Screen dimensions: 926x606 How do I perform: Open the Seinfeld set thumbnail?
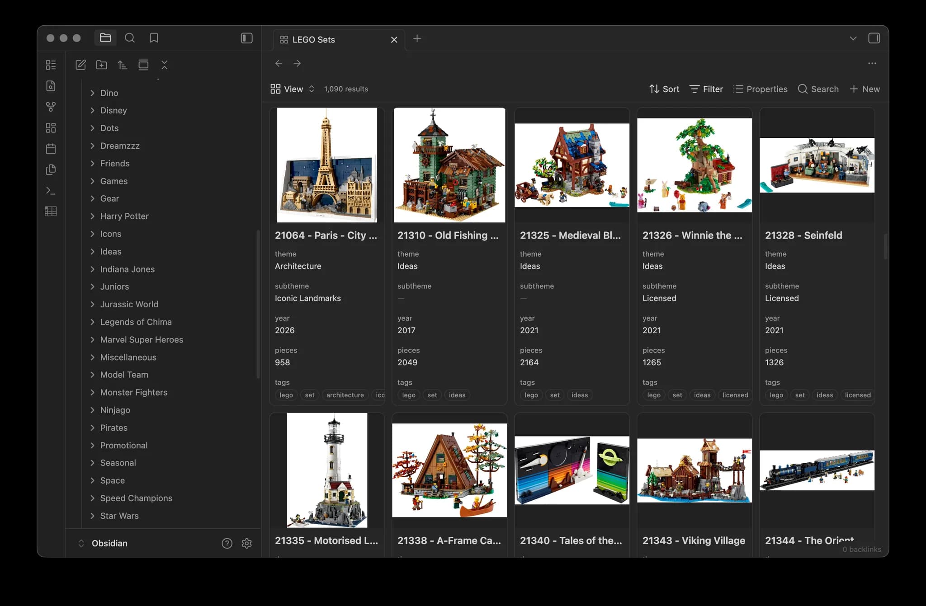point(817,165)
